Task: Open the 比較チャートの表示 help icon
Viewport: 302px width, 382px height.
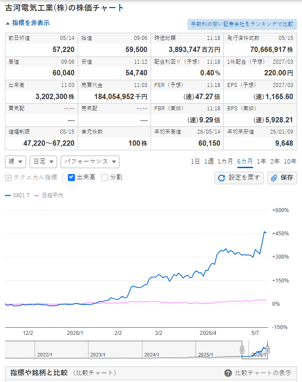Action: [228, 373]
